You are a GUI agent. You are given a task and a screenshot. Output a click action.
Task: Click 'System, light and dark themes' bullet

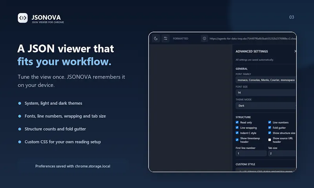point(53,103)
